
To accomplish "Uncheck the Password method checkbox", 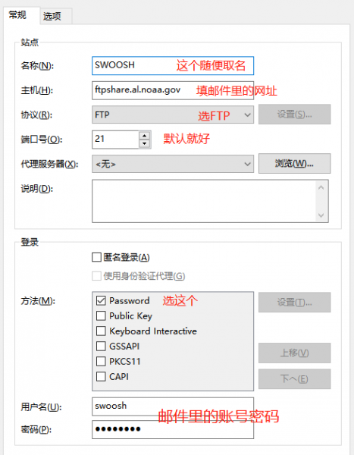I will [x=101, y=300].
